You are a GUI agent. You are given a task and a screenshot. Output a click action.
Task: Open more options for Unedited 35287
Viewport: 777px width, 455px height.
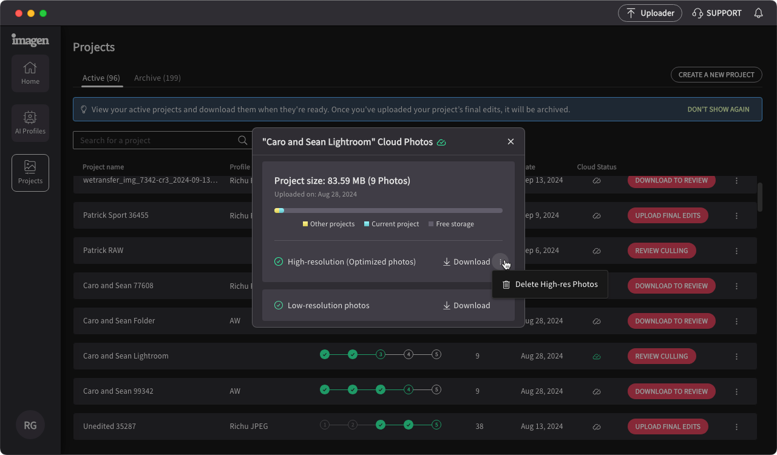736,426
